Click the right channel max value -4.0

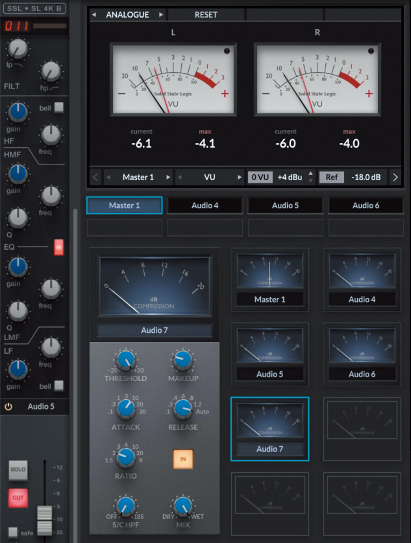coord(349,143)
